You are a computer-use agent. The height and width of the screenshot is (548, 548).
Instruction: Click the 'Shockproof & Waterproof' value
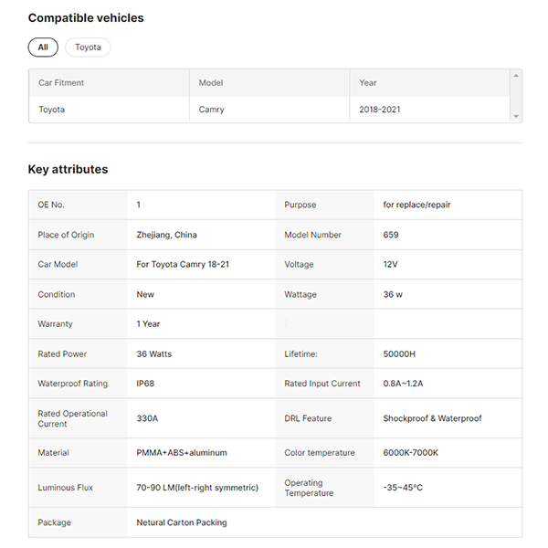click(x=432, y=418)
